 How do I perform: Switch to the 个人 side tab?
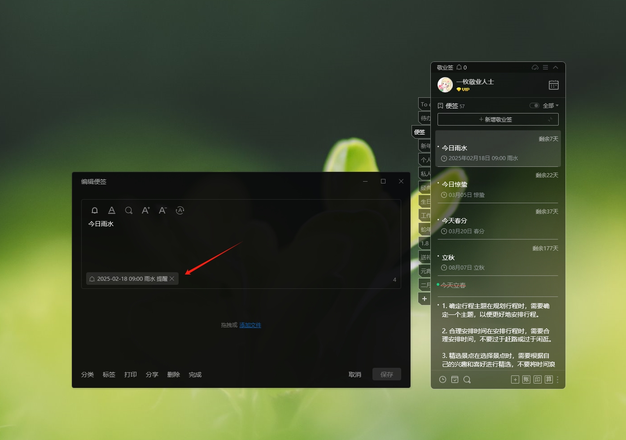[x=425, y=160]
